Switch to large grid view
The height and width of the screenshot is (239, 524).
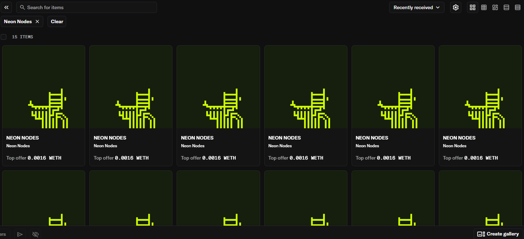(472, 7)
